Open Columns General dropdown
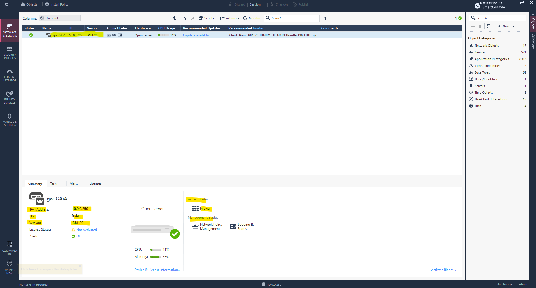Screen dimensions: 536x288 point(60,18)
